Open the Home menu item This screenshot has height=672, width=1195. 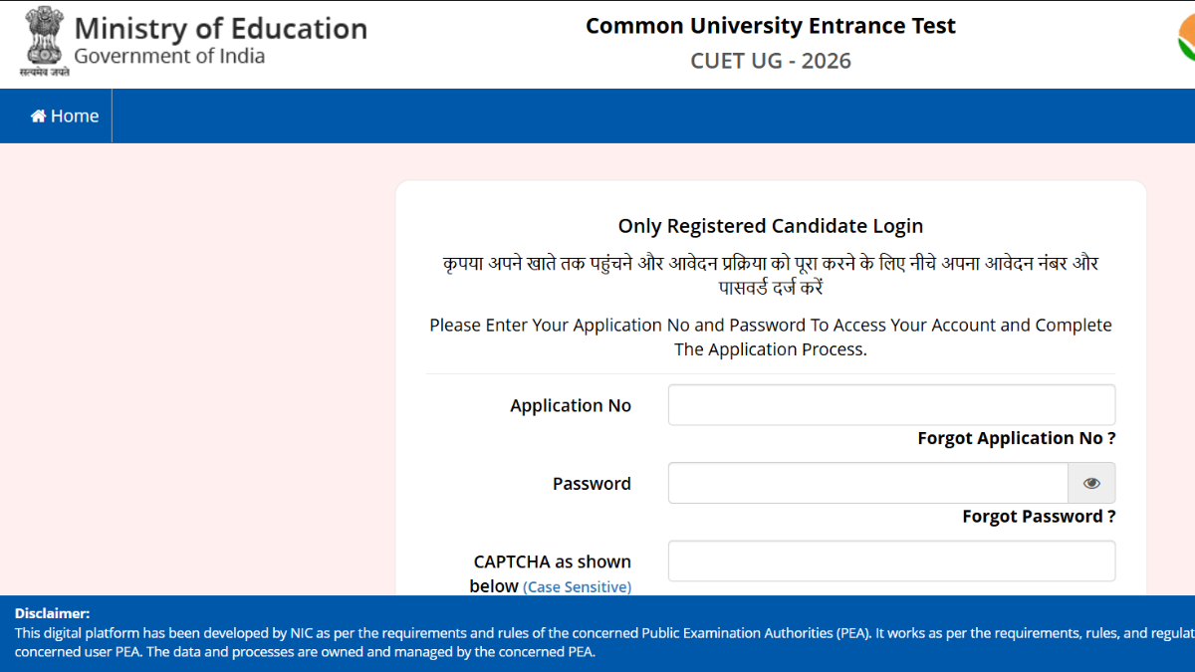[x=65, y=116]
